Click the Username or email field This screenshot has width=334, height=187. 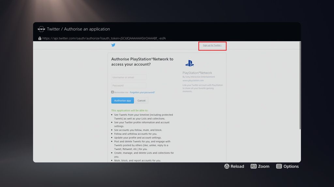[x=128, y=77]
